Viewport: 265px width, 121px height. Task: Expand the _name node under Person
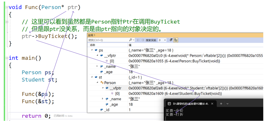pos(103,99)
